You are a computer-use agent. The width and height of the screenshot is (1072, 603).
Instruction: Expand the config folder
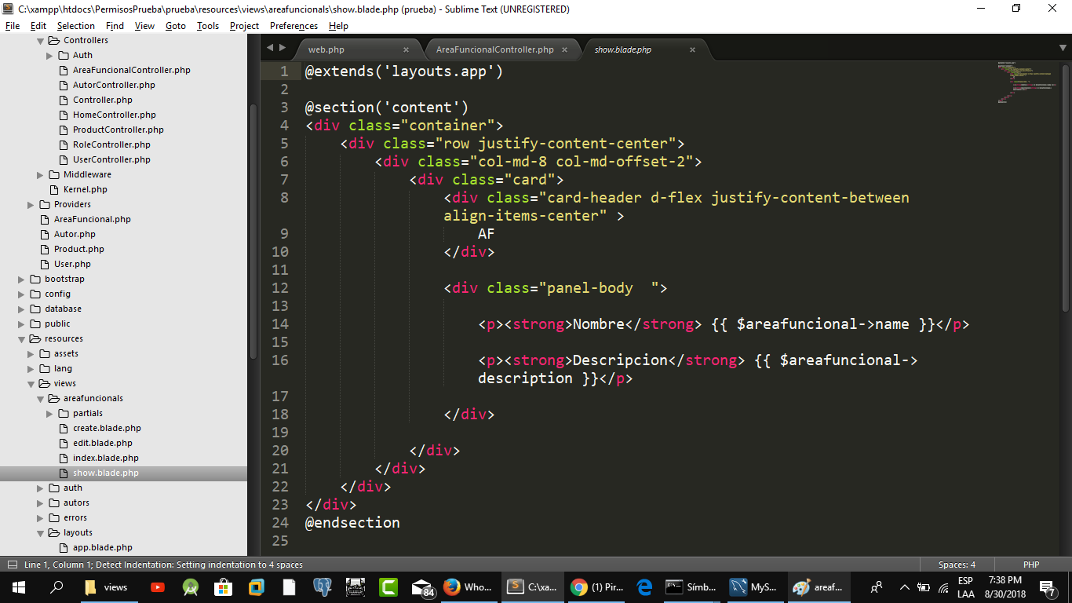click(x=22, y=294)
